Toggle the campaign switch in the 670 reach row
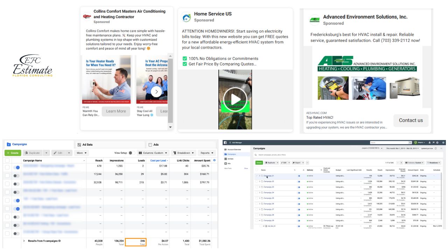This screenshot has width=448, height=252. (16, 167)
